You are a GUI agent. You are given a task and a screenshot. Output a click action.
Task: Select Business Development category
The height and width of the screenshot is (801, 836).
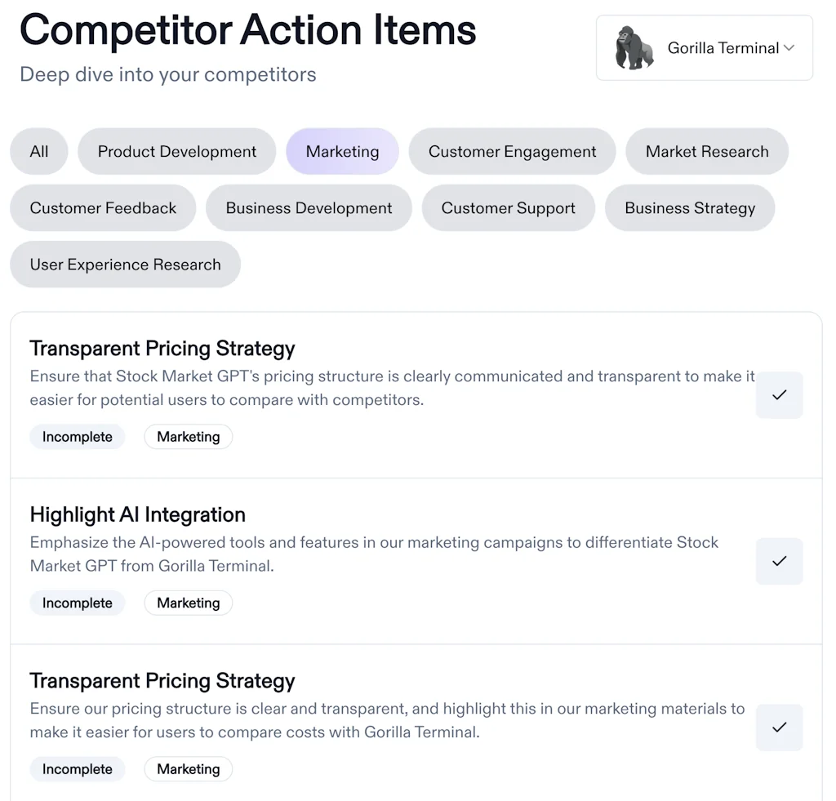pyautogui.click(x=309, y=208)
